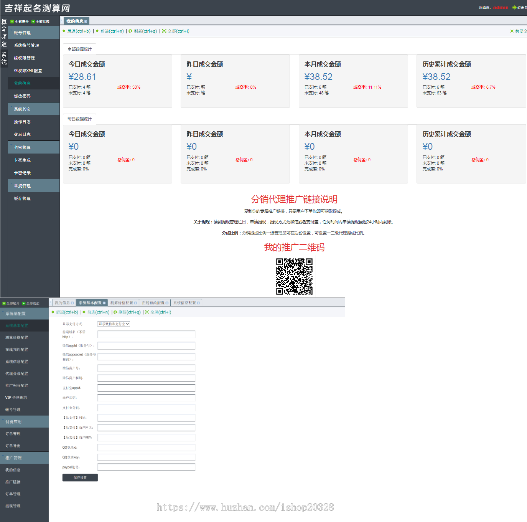Click the 全部展开 icon in lower sidebar
This screenshot has height=522, width=527.
4,303
